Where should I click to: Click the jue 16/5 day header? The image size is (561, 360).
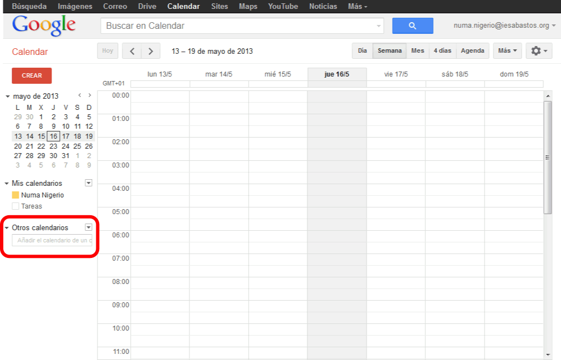(x=337, y=74)
